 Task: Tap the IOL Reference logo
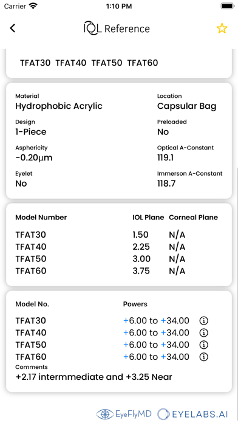[x=117, y=28]
